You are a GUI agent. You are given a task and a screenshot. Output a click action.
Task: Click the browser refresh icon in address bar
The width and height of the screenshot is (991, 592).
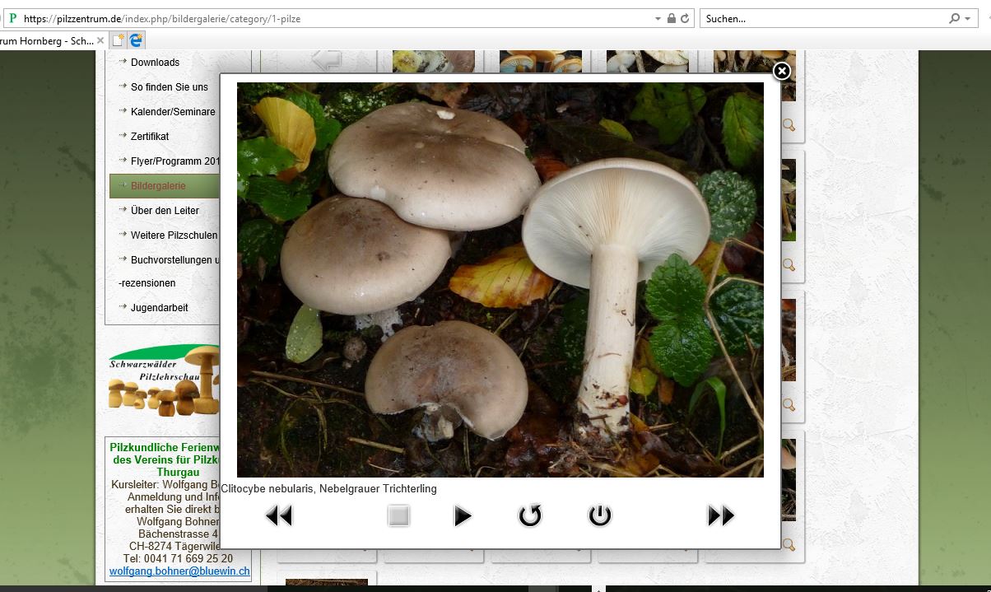tap(685, 18)
